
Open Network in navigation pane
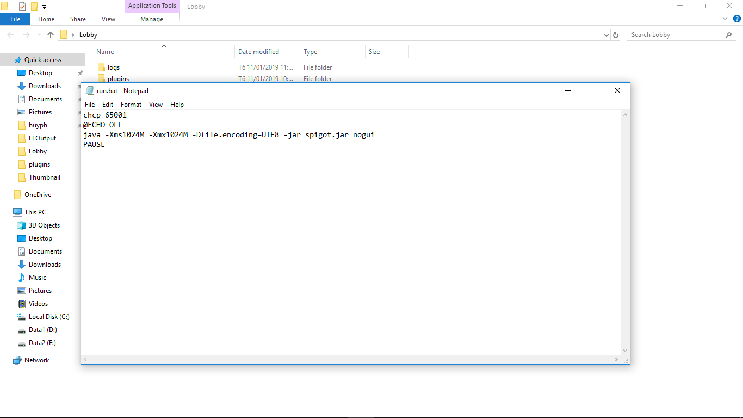pyautogui.click(x=36, y=360)
